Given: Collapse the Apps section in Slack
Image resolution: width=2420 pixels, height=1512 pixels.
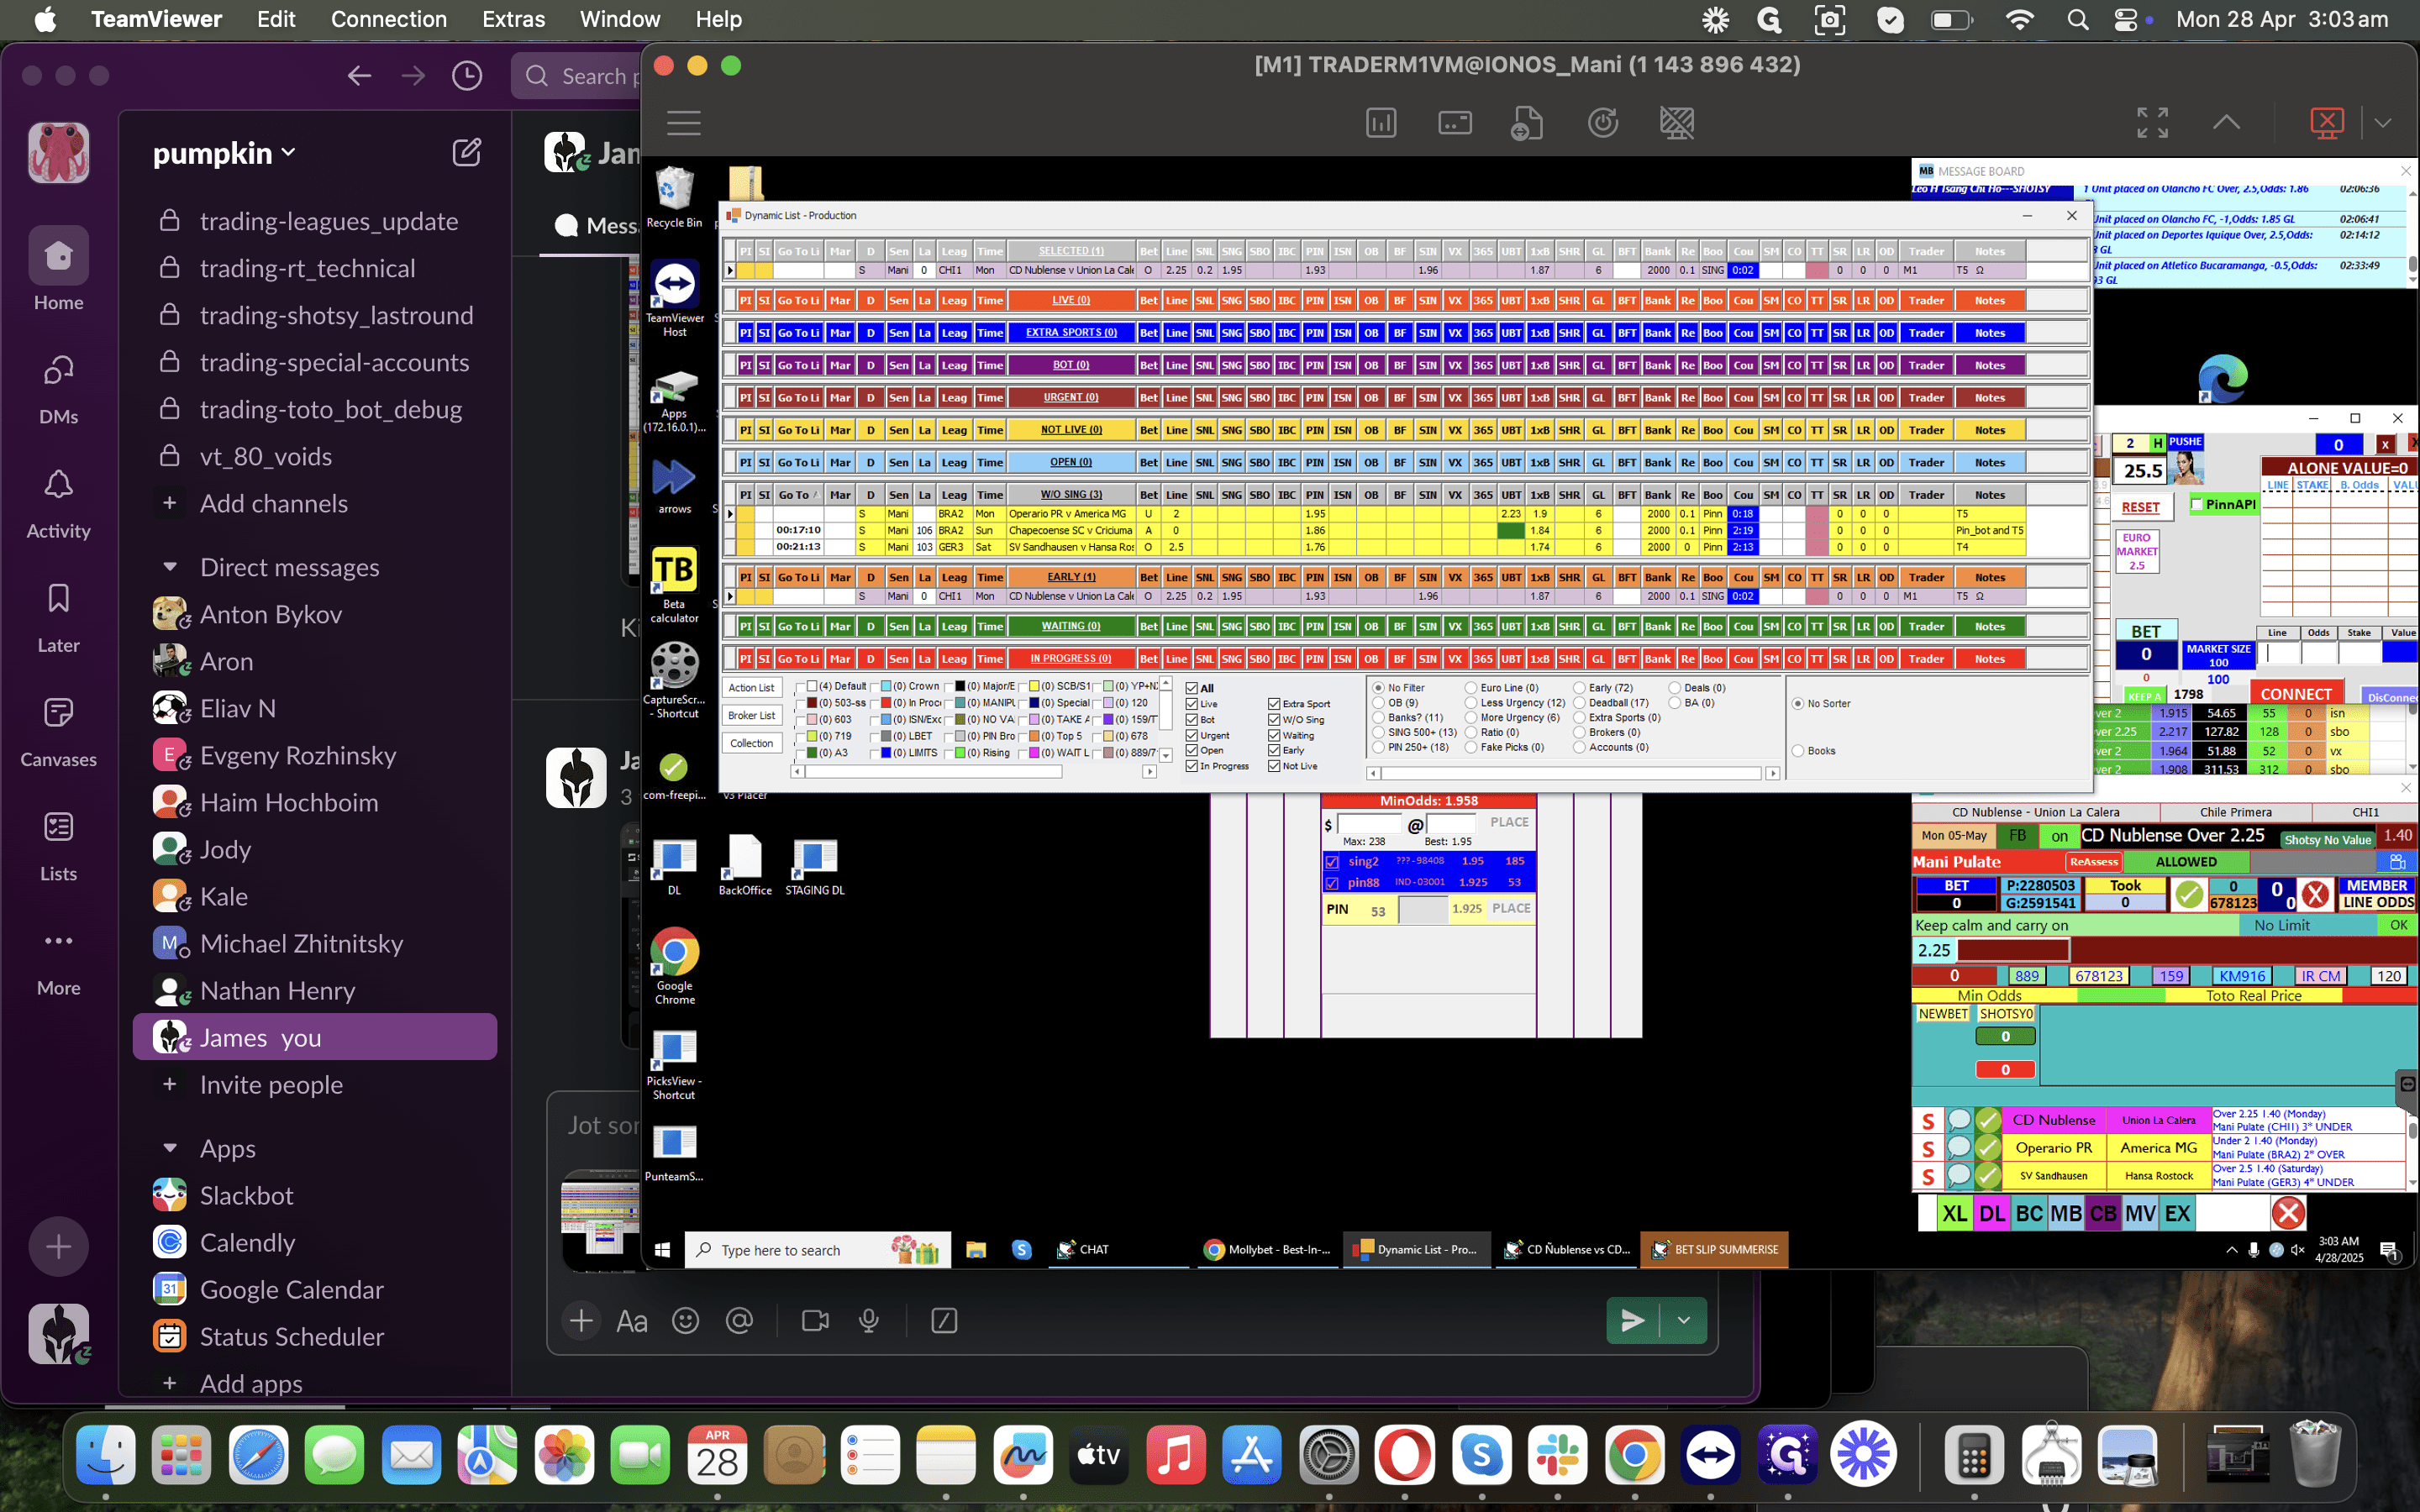Looking at the screenshot, I should coord(170,1148).
